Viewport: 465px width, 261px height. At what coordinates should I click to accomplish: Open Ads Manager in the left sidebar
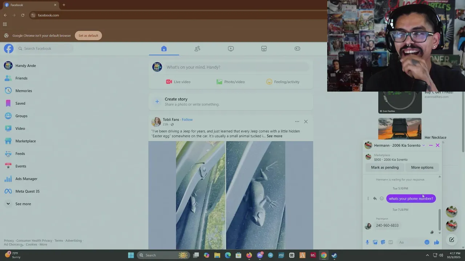tap(26, 179)
